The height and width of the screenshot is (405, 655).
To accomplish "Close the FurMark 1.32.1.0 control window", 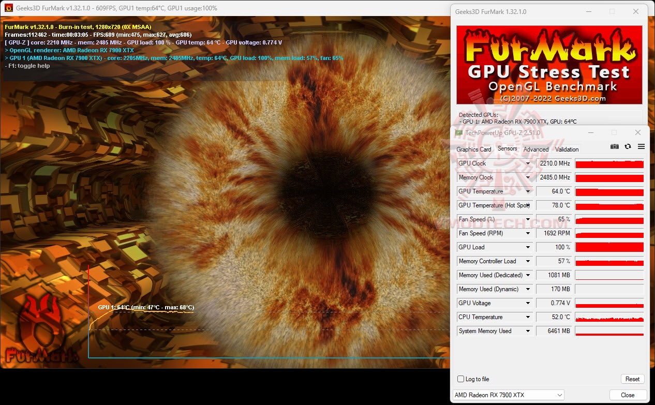I will pos(636,11).
